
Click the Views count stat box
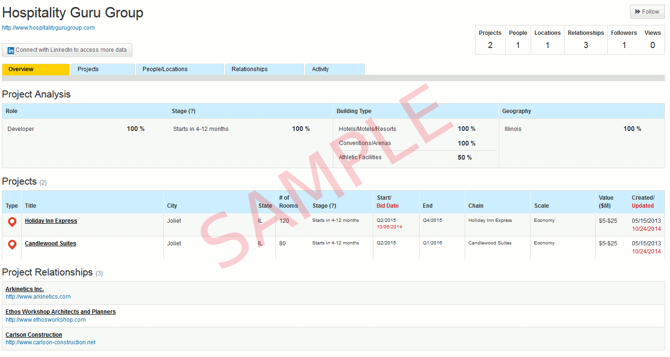(x=653, y=40)
